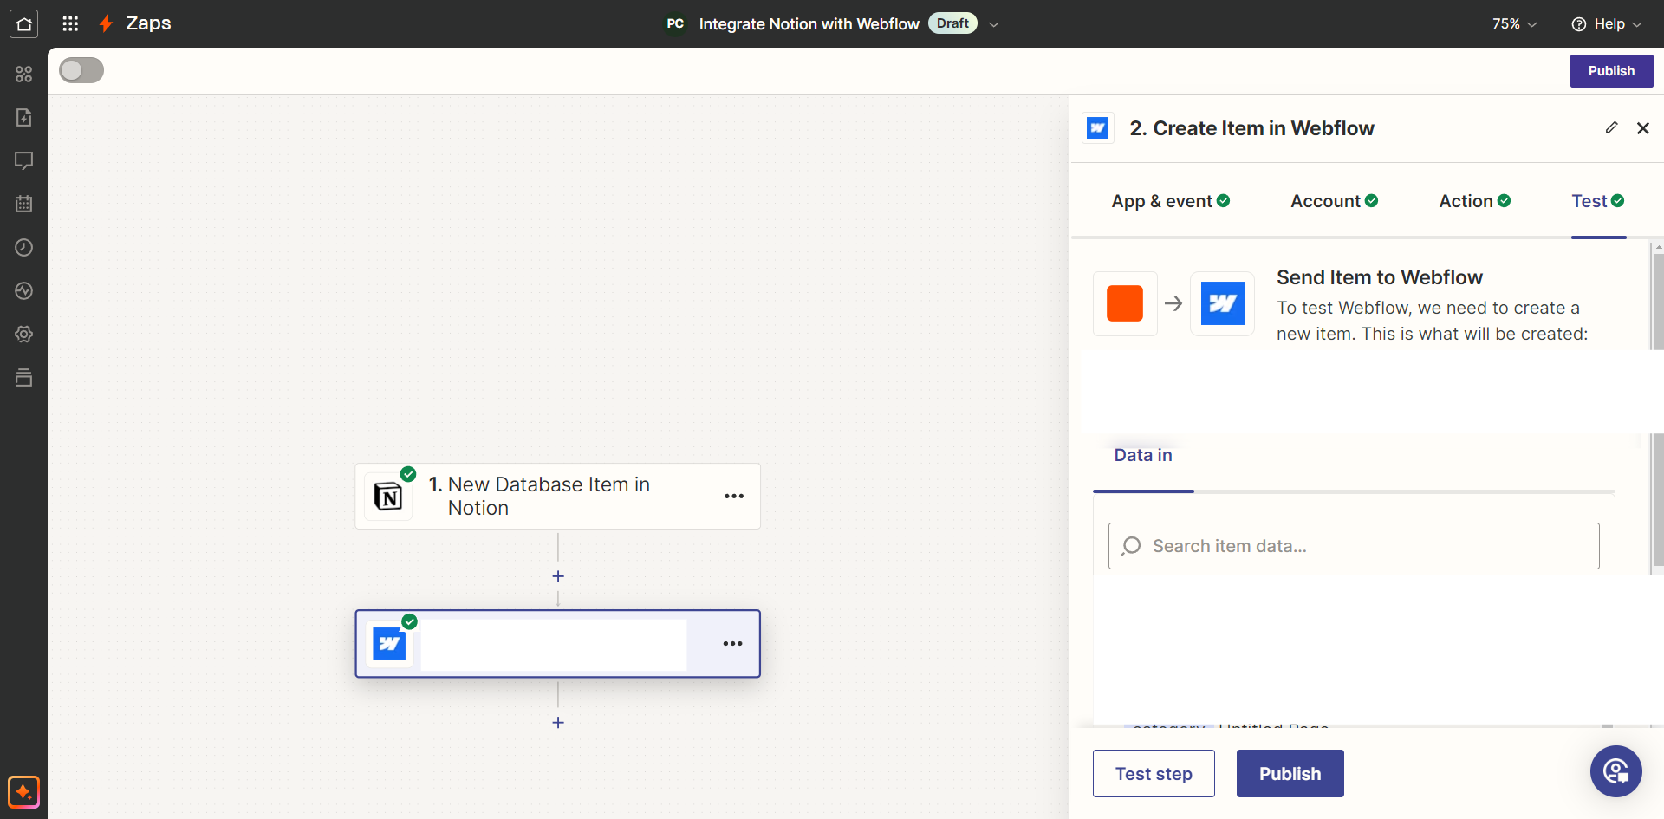The height and width of the screenshot is (819, 1664).
Task: Select the New Database Item in Notion step
Action: click(557, 497)
